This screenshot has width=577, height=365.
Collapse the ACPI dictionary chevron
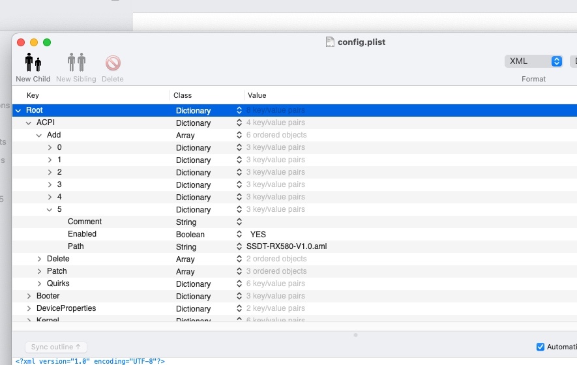[x=28, y=123]
